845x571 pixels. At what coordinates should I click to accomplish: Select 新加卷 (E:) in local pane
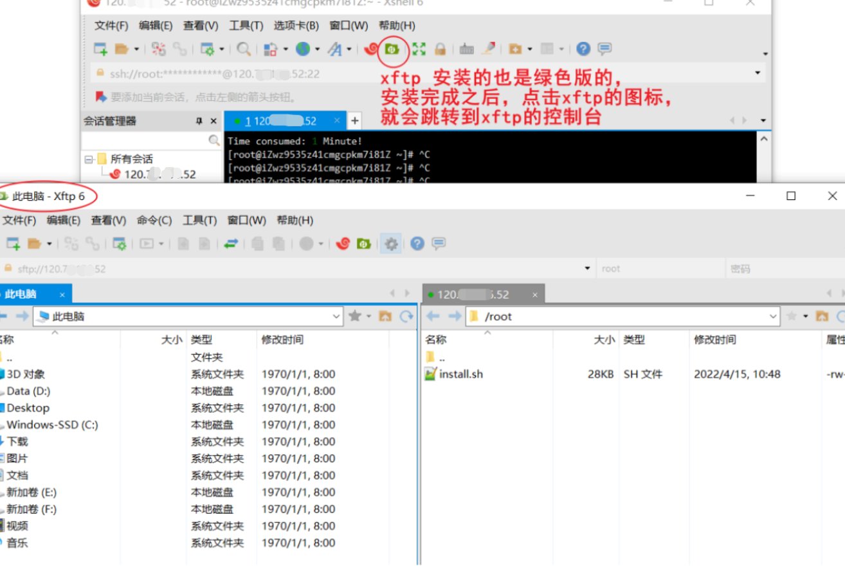pos(32,493)
